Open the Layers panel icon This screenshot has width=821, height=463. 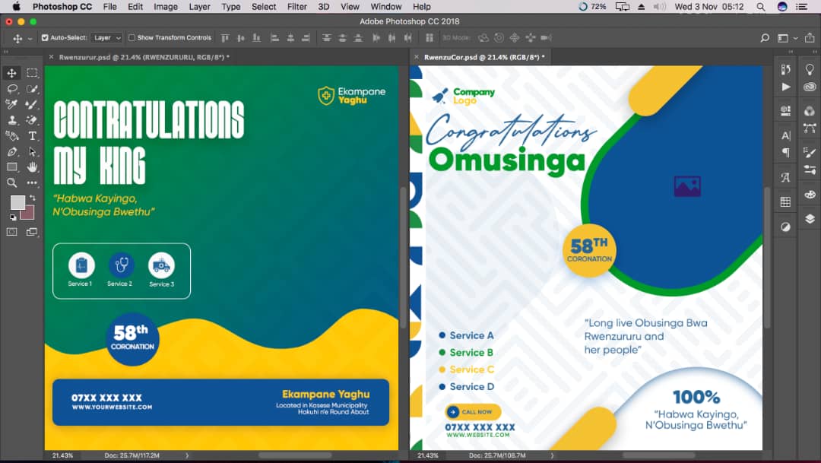(x=809, y=219)
